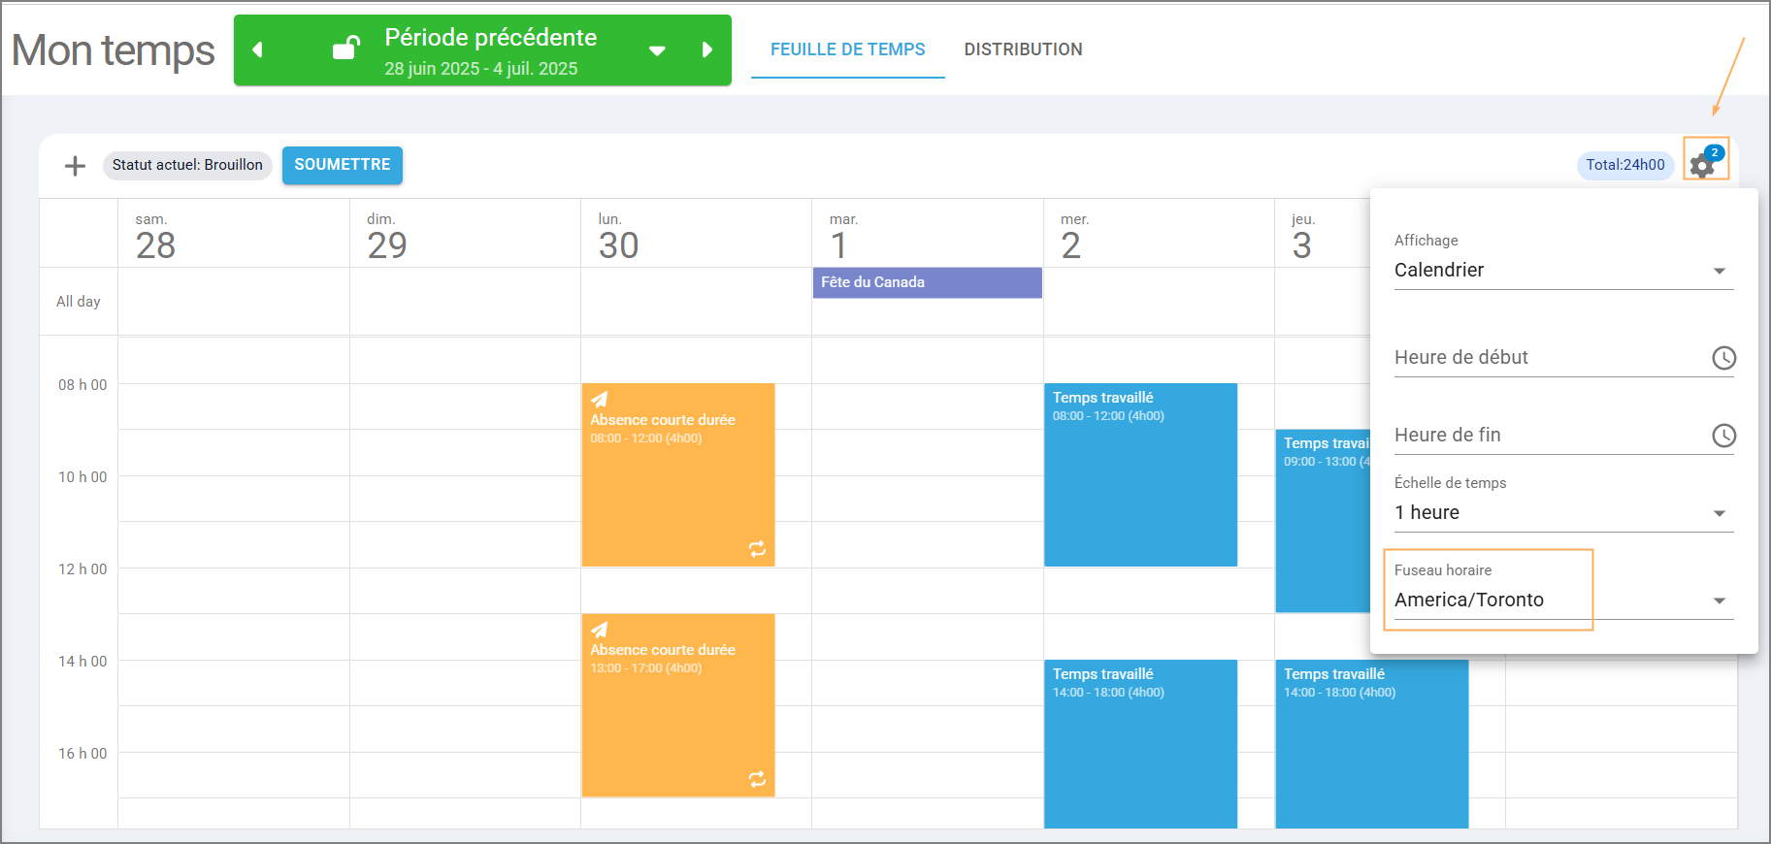
Task: Click the Heure de début input field
Action: 1548,358
